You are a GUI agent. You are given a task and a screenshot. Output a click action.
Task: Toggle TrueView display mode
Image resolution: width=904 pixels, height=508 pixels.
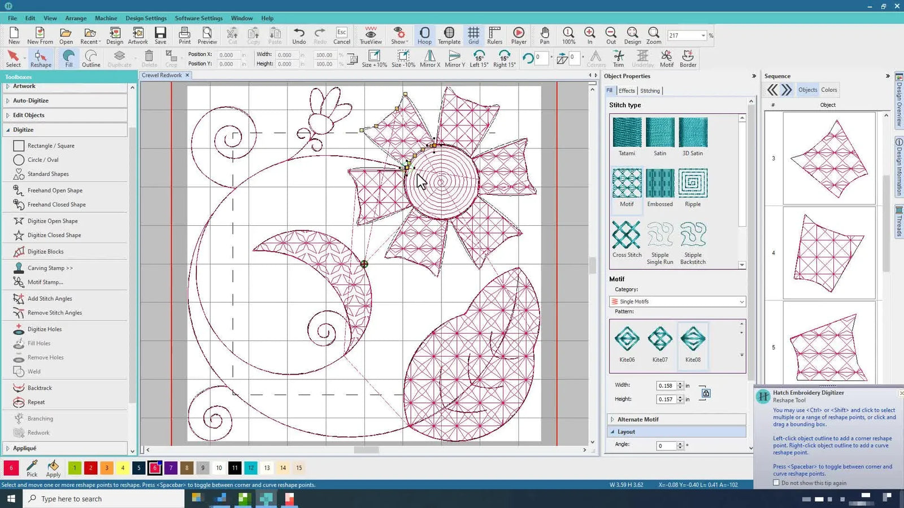tap(371, 35)
